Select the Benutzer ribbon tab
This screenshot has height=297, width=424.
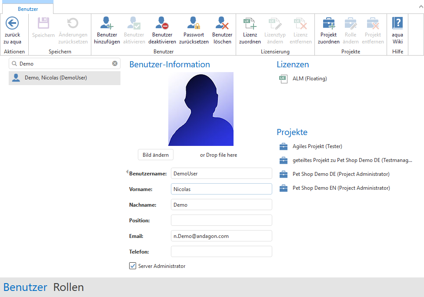[28, 9]
